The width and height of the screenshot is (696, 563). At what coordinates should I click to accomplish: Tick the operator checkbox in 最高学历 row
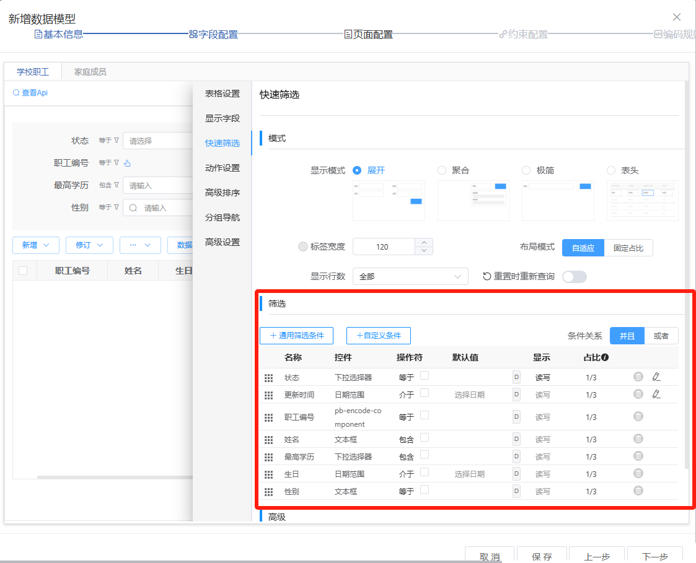pyautogui.click(x=425, y=455)
